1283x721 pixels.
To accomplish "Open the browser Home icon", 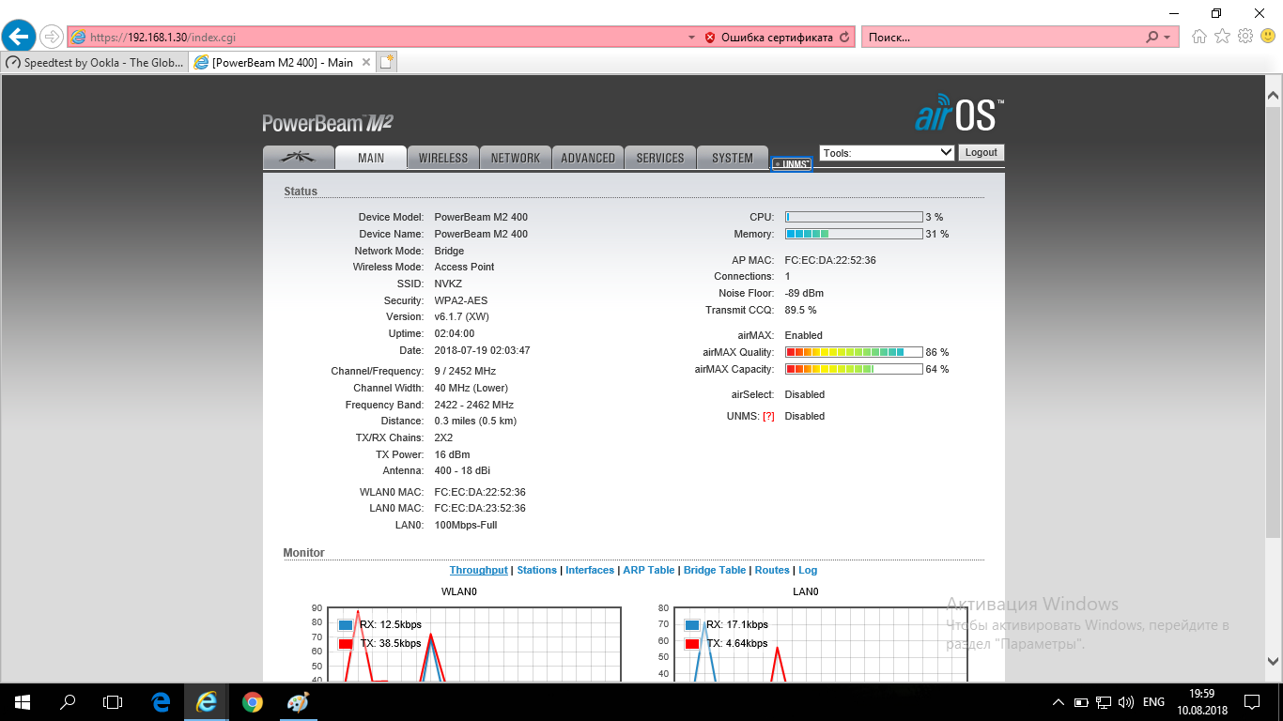I will coord(1199,37).
